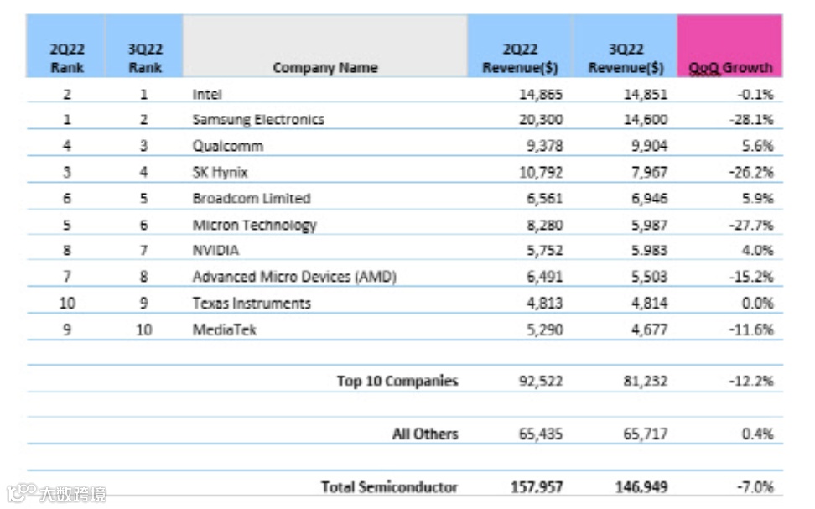Select Micron growth value -27.7%
This screenshot has height=509, width=815.
click(x=751, y=225)
